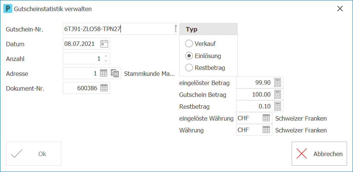Select the Restbetrag radio button
The image size is (353, 172).
click(189, 67)
